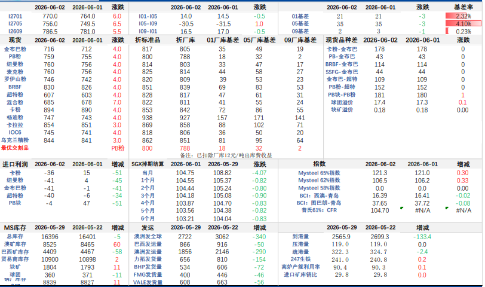Image resolution: width=485 pixels, height=287 pixels.
Task: Select the I05-I09 spread label
Action: (148, 23)
